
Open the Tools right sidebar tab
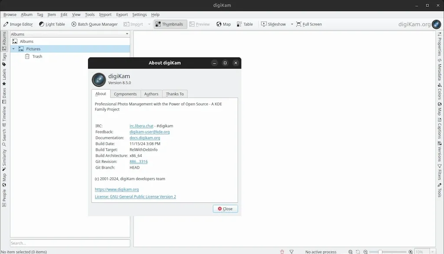pos(440,190)
